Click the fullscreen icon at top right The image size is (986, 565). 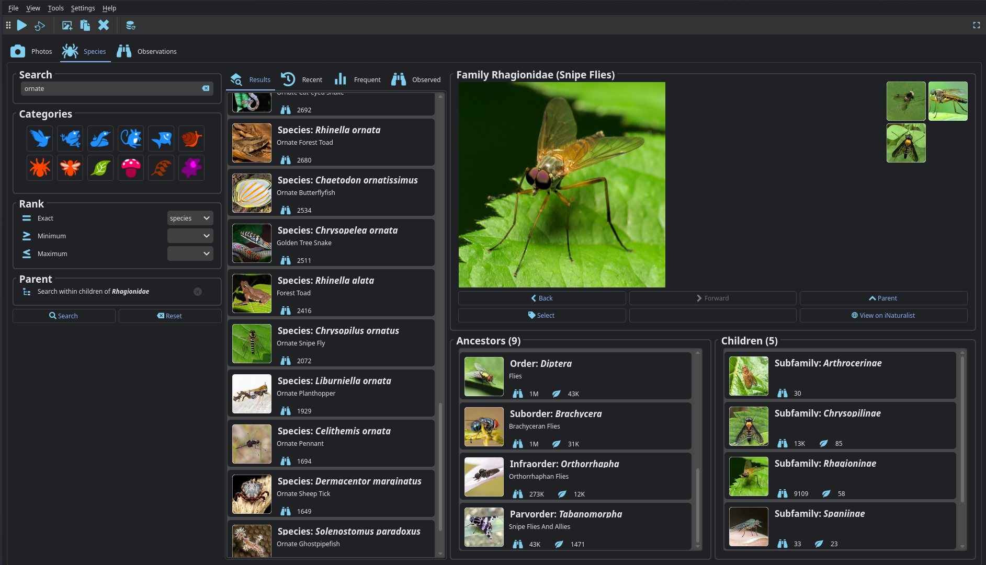[976, 25]
